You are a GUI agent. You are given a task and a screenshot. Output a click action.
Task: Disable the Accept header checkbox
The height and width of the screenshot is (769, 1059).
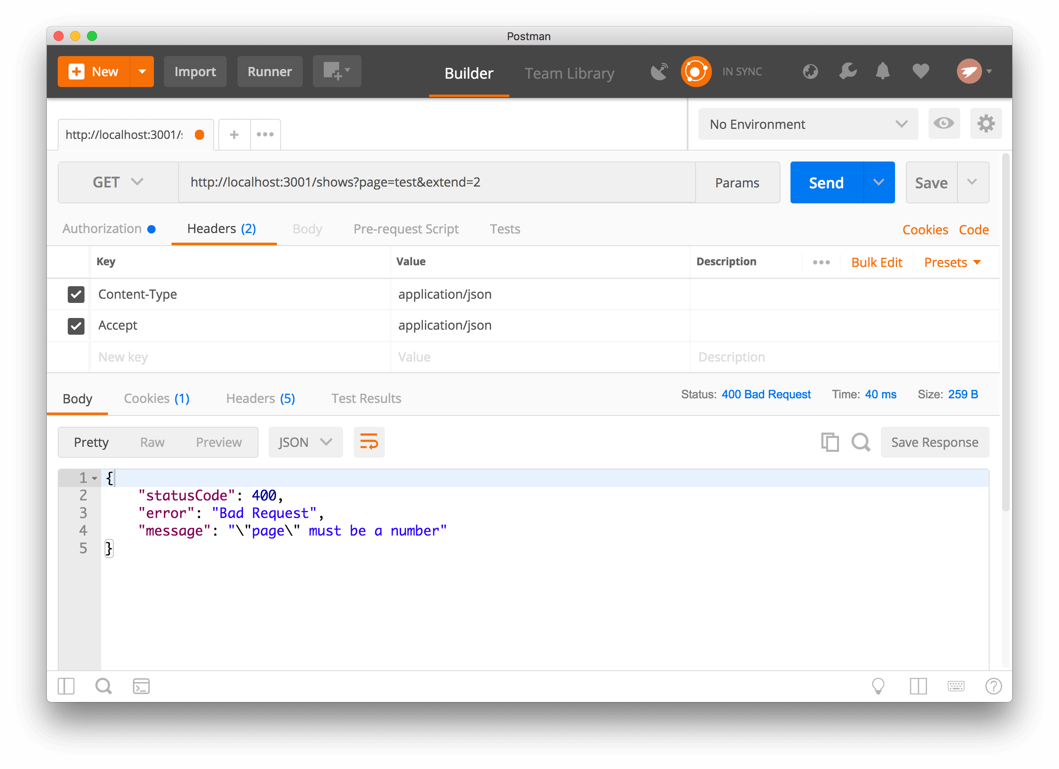coord(76,326)
